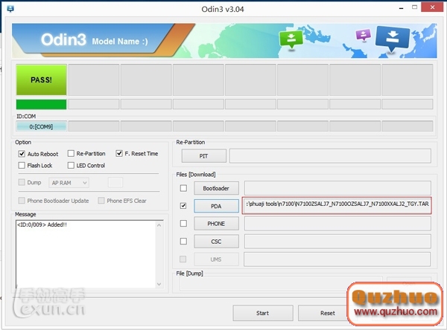
Task: Open the AP RAM dump dropdown
Action: click(69, 183)
